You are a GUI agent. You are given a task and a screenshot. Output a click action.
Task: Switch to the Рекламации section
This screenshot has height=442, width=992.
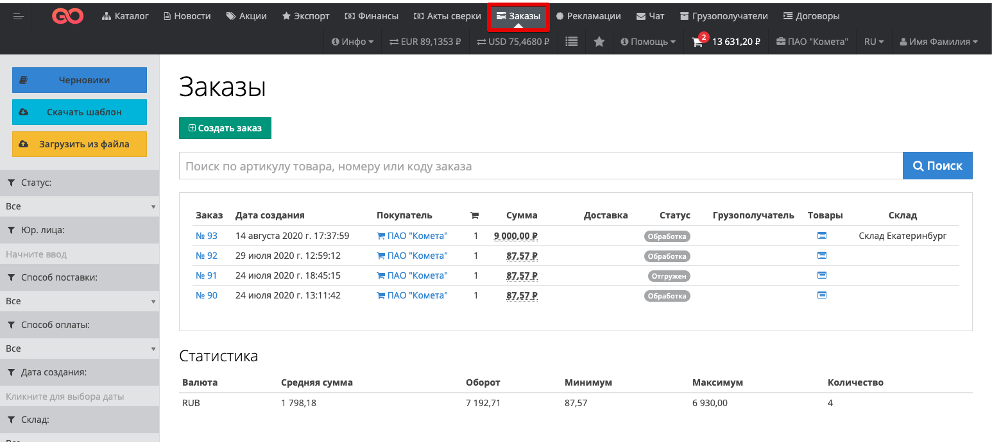[x=588, y=16]
